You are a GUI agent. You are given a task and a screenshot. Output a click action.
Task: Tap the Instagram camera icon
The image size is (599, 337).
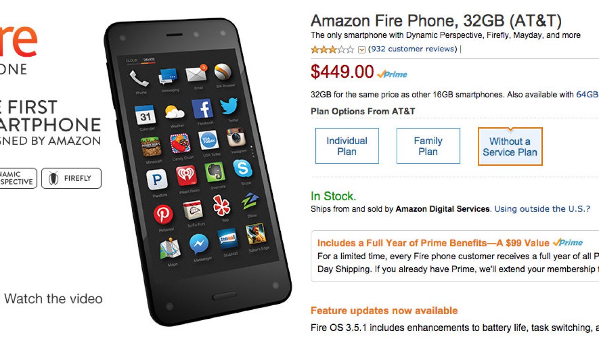pyautogui.click(x=236, y=138)
